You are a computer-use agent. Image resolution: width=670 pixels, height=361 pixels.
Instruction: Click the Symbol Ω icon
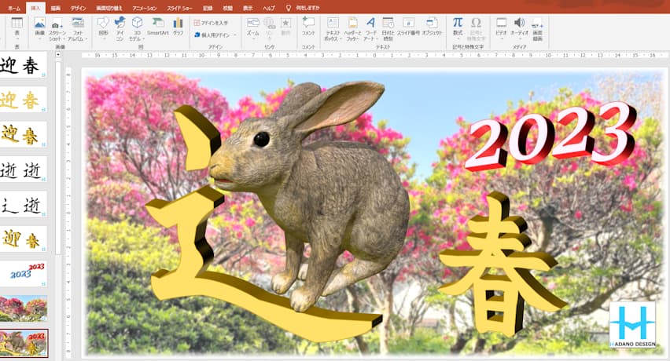pos(476,22)
